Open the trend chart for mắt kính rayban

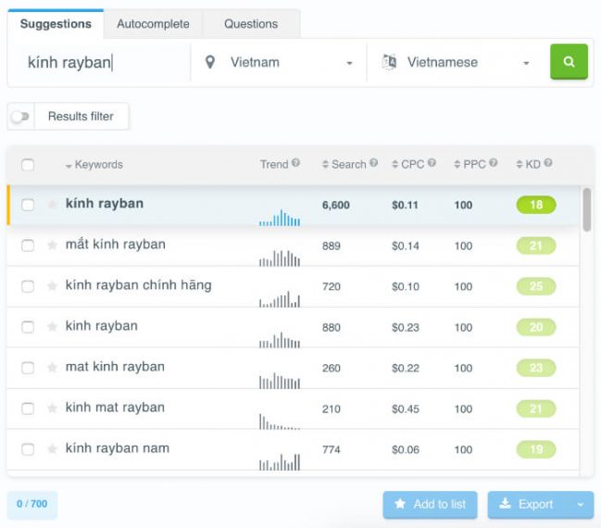(280, 258)
